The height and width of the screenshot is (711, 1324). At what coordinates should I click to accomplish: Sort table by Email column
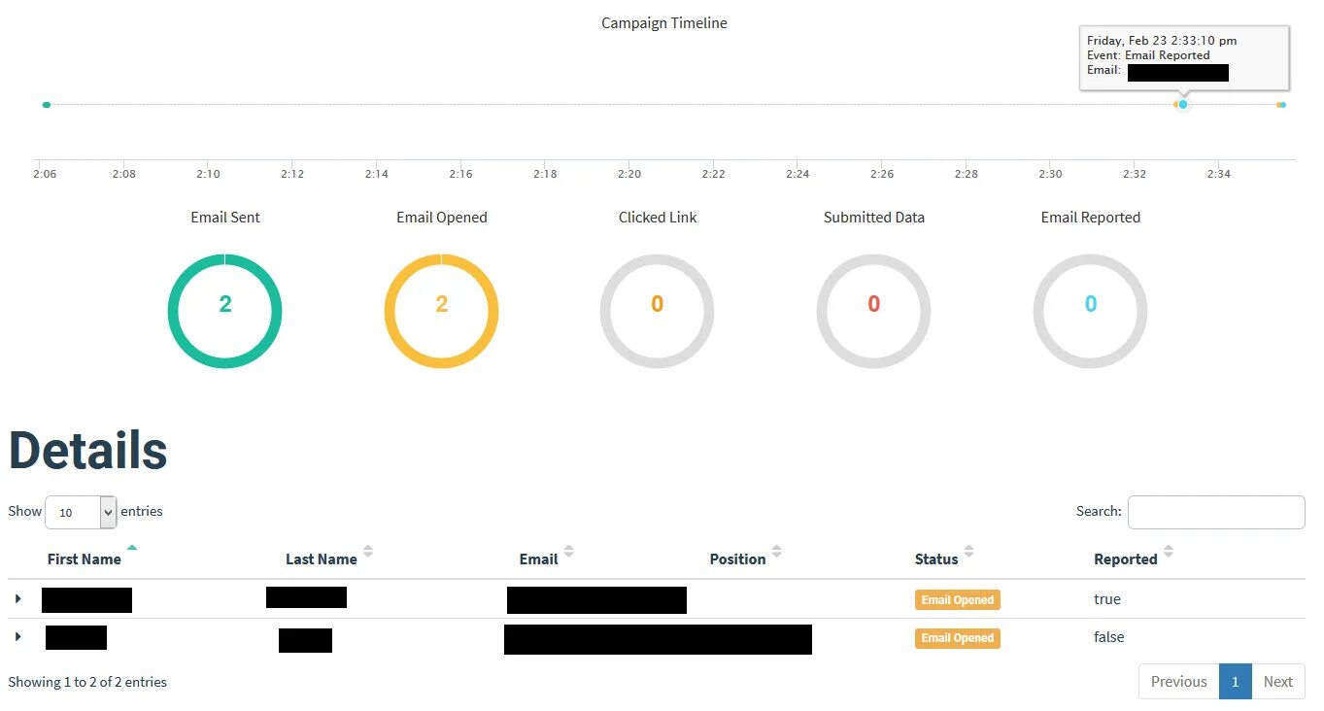click(538, 559)
